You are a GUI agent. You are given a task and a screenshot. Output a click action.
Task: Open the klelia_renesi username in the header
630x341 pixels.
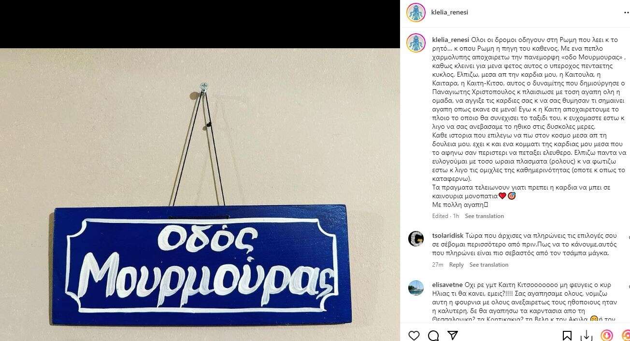point(450,13)
